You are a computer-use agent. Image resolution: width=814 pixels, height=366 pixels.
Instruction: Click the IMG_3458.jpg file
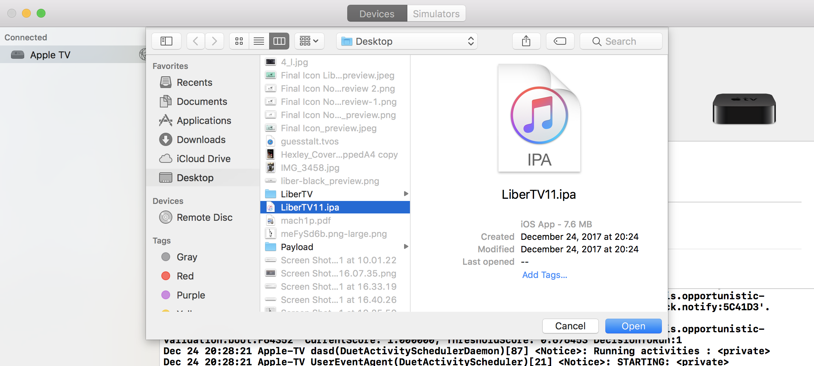coord(335,168)
